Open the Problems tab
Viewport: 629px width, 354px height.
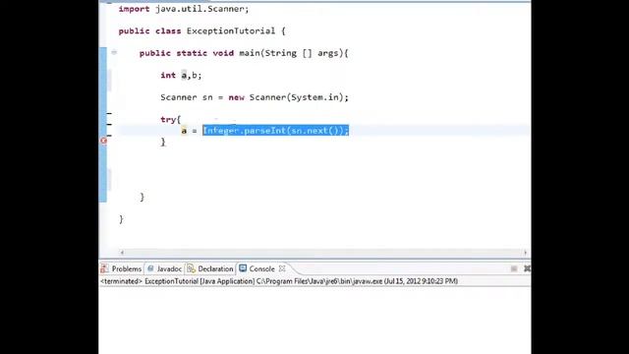(x=122, y=268)
